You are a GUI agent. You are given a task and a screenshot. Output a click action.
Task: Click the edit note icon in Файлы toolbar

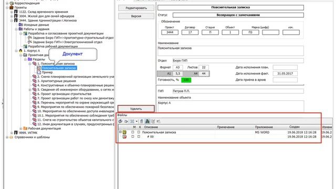(153, 121)
